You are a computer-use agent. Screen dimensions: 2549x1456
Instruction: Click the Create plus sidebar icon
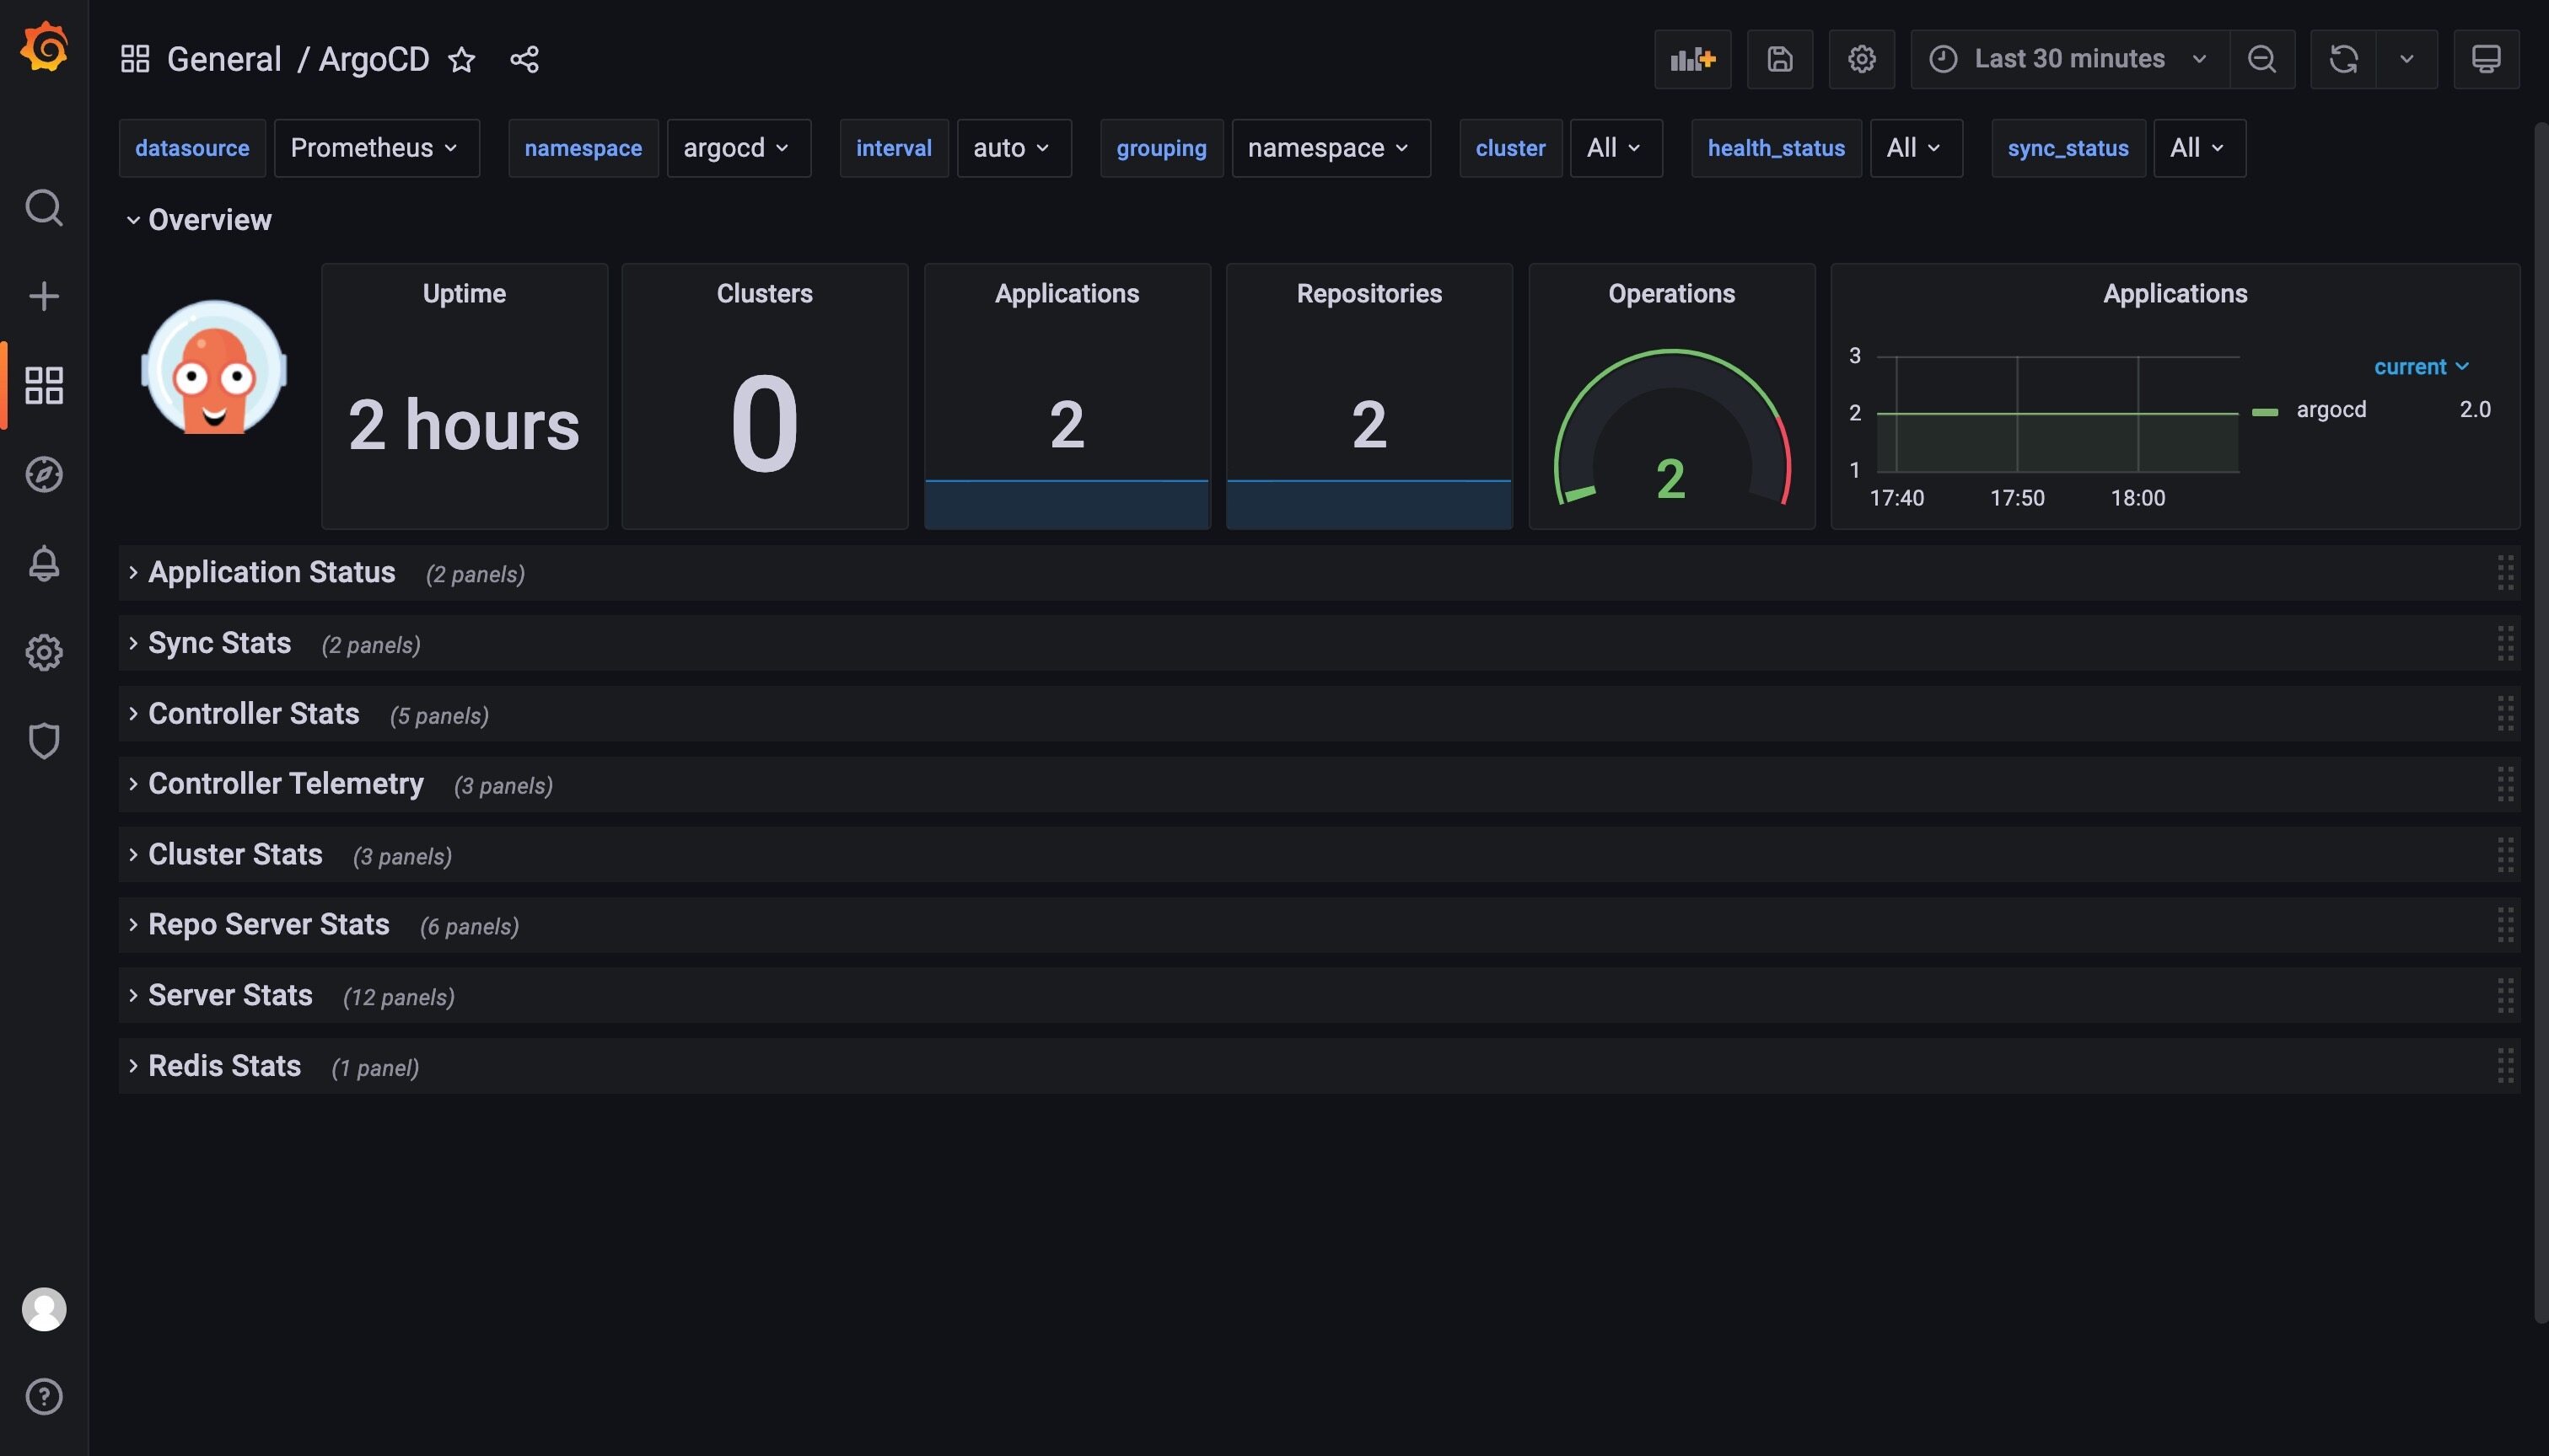pos(44,296)
